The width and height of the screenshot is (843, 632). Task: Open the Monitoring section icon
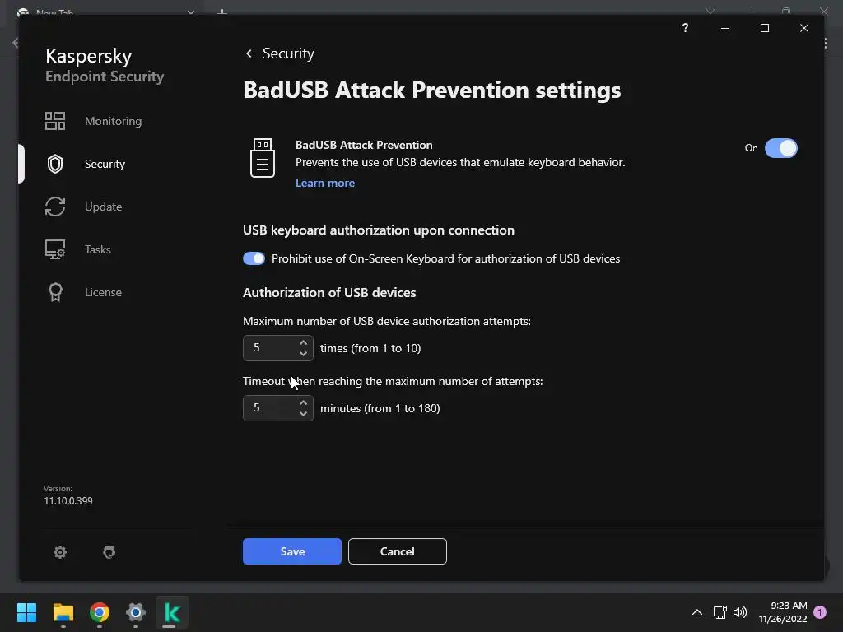(x=55, y=121)
